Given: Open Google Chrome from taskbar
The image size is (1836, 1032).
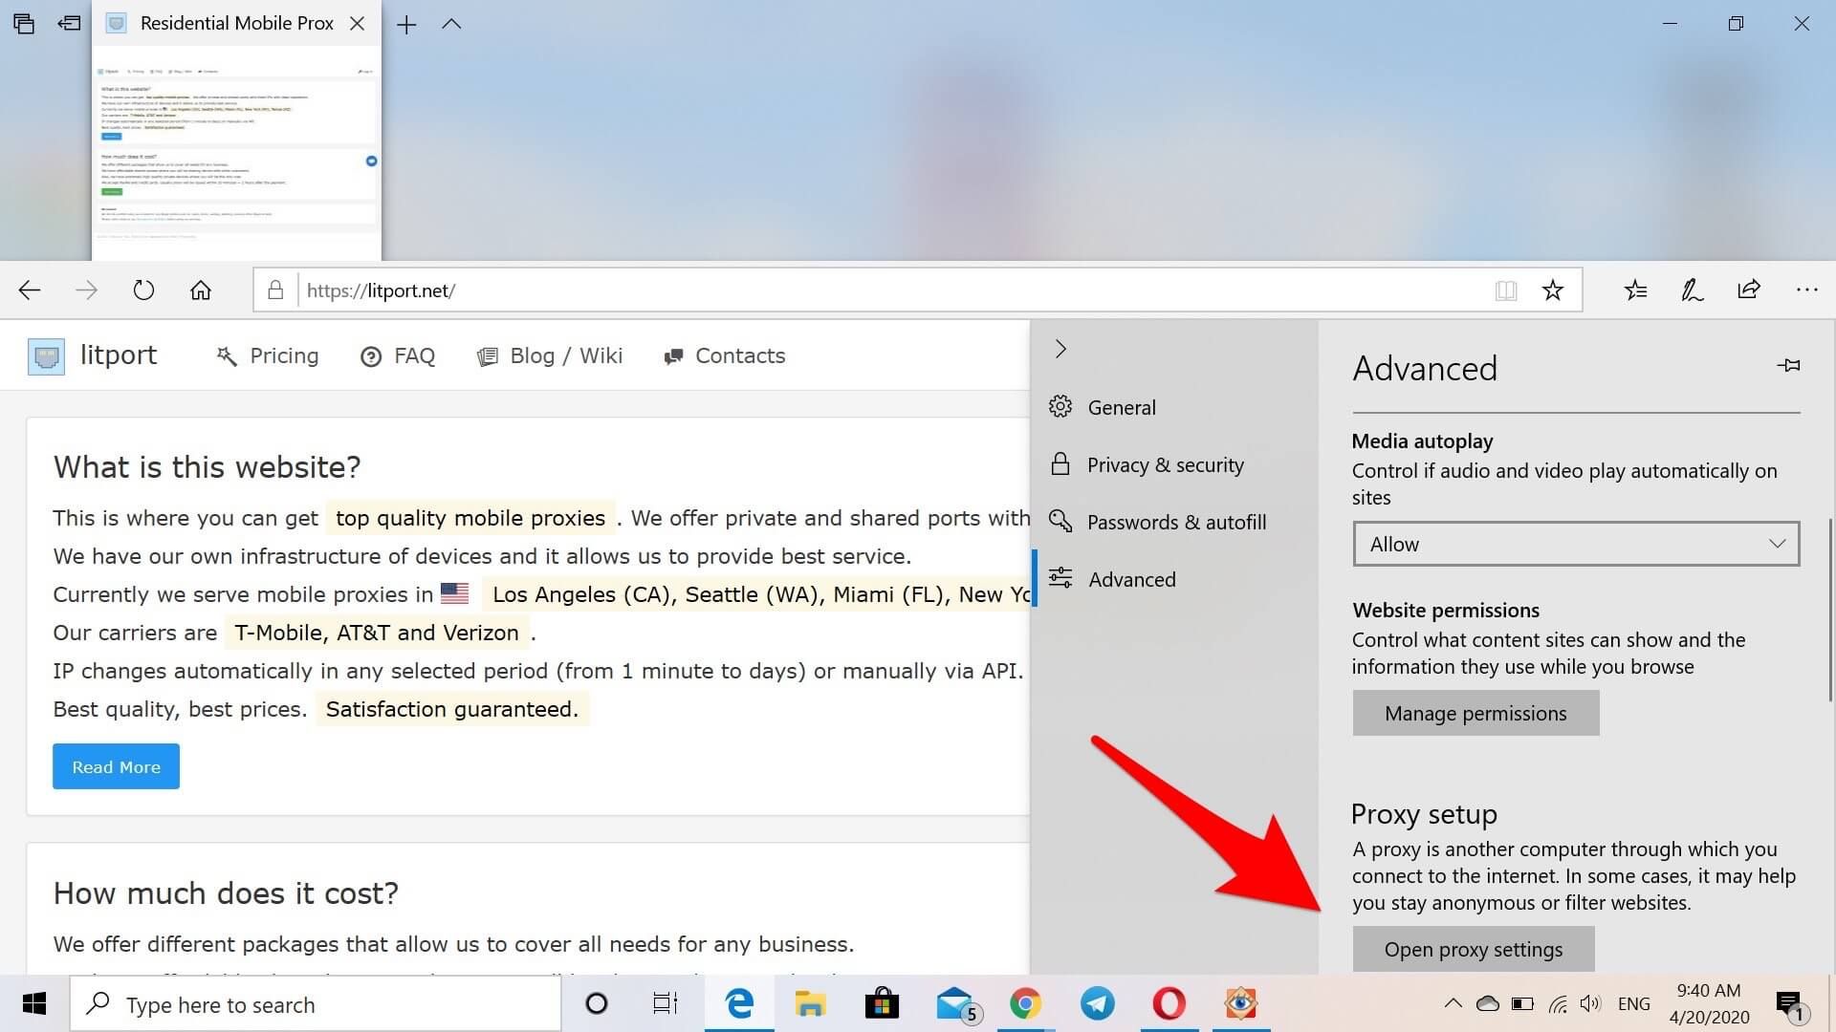Looking at the screenshot, I should click(x=1025, y=1003).
